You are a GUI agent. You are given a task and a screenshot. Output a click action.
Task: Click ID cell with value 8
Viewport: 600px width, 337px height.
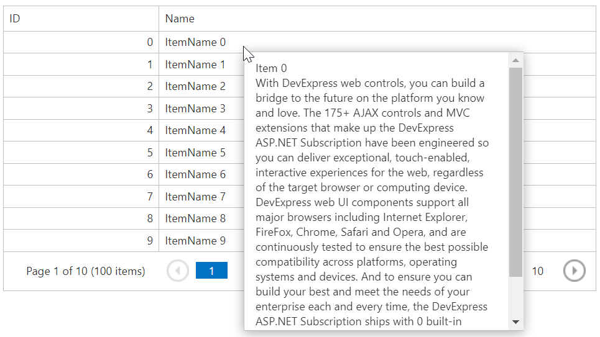81,218
